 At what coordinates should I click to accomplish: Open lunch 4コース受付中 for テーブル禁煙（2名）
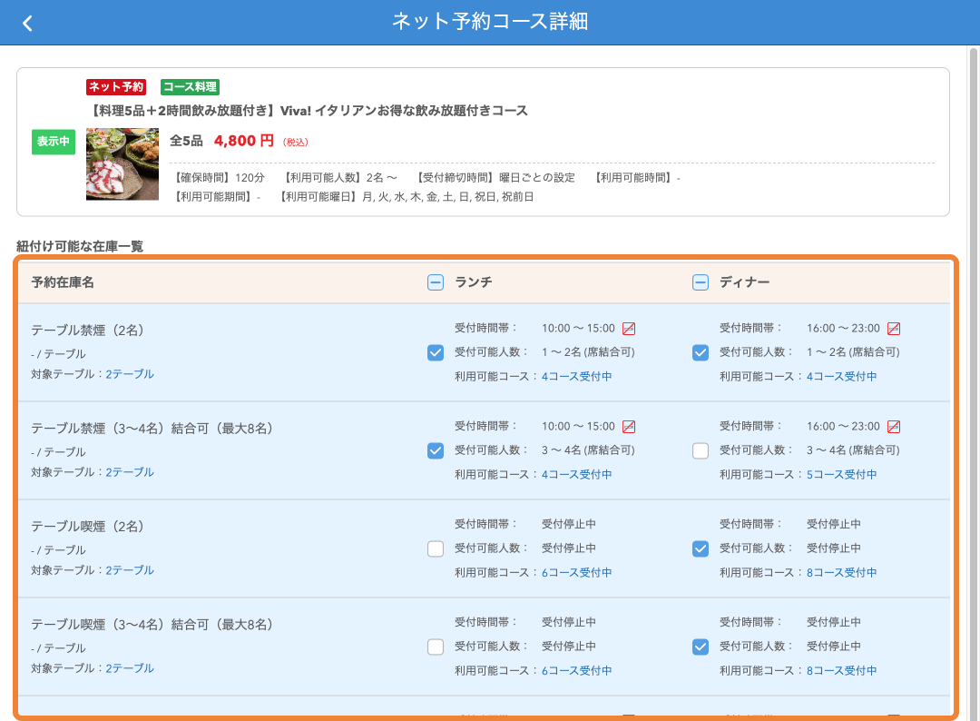(576, 377)
